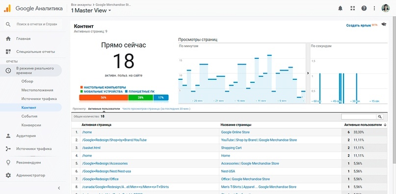The width and height of the screenshot is (396, 194).
Task: Open the three-dot more options menu
Action: pyautogui.click(x=374, y=8)
